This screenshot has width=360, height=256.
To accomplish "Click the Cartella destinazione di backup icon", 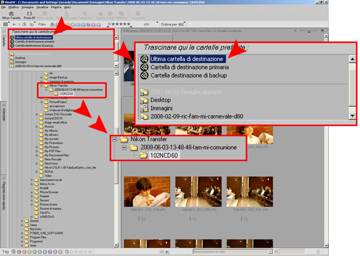I will (12, 46).
